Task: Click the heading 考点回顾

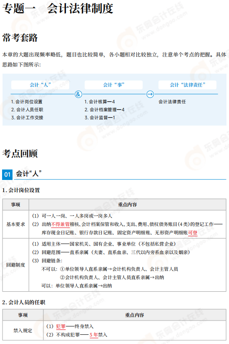Action: tap(20, 154)
